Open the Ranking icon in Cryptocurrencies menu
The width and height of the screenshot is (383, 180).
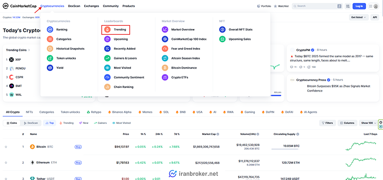50,29
